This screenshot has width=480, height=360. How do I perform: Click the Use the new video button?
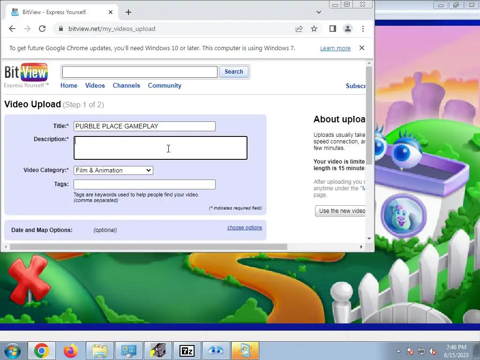[340, 211]
